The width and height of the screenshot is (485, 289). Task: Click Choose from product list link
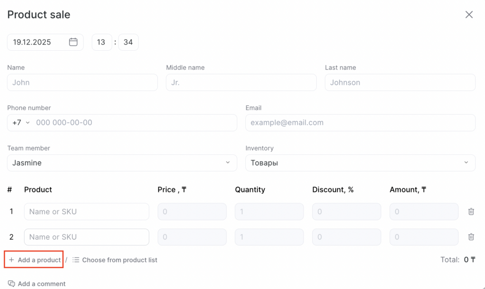119,260
